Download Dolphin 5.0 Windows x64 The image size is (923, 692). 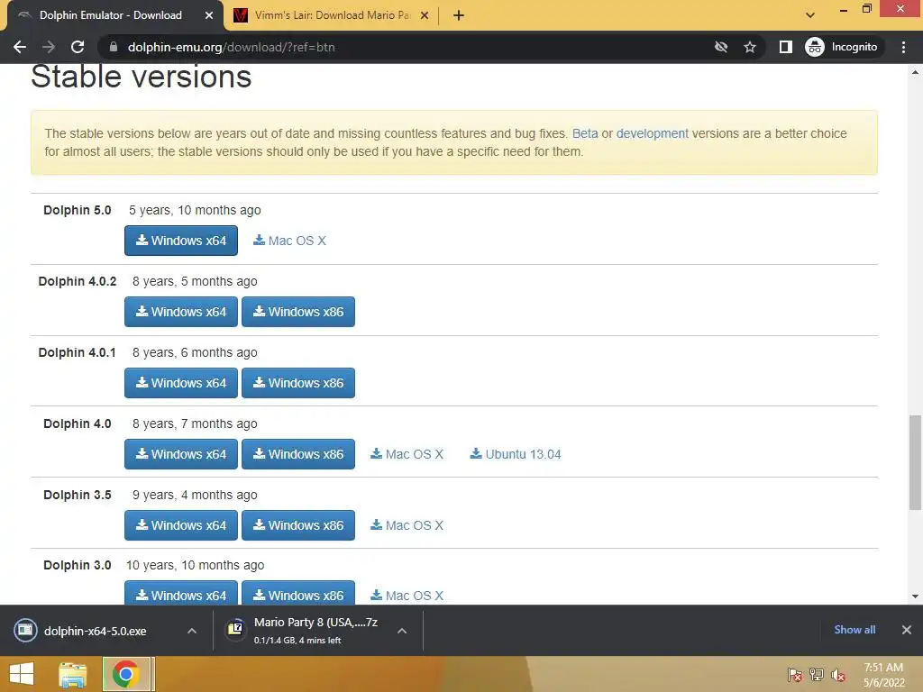[x=180, y=241]
